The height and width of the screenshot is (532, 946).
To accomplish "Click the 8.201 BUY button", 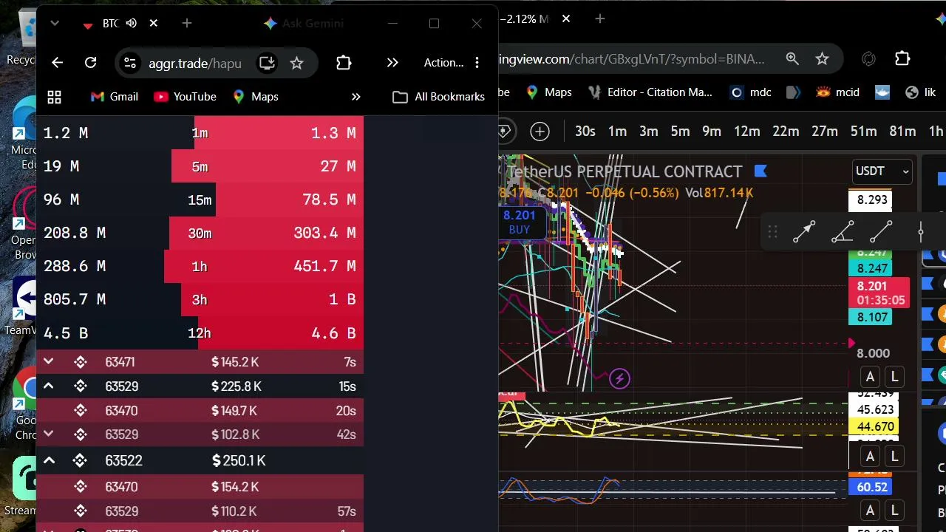I will [x=519, y=222].
